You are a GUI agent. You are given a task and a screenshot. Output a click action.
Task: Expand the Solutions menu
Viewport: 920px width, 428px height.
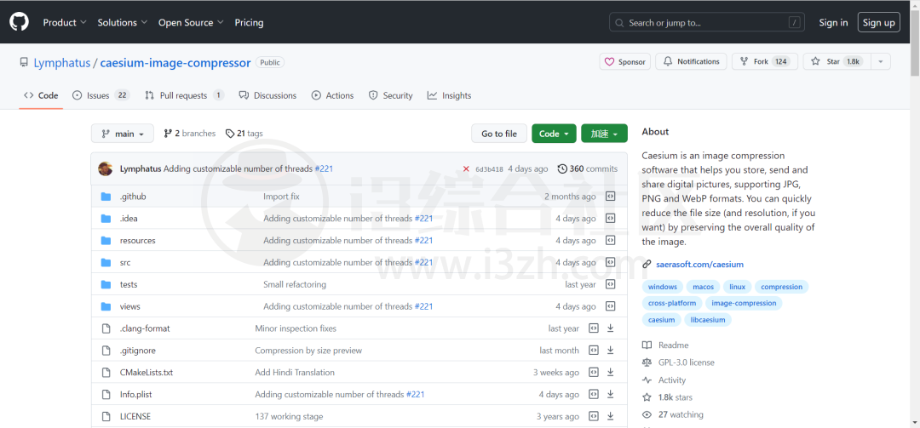122,22
